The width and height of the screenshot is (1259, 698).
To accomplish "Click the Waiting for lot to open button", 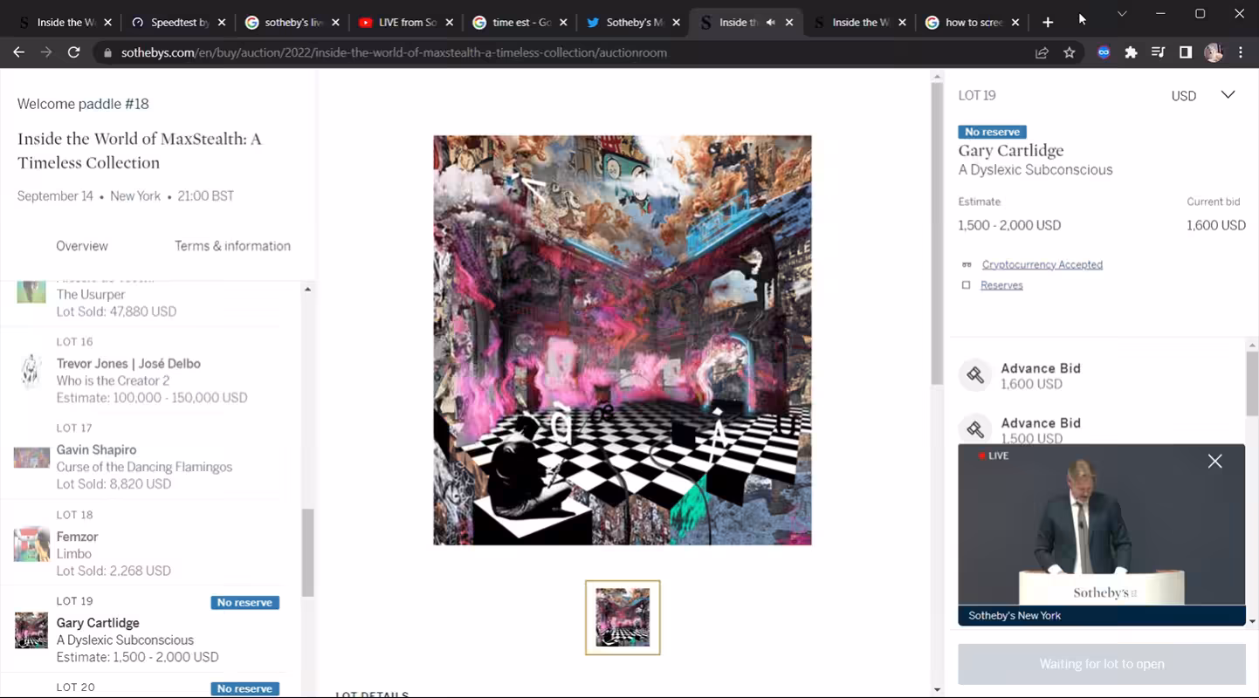I will point(1102,664).
